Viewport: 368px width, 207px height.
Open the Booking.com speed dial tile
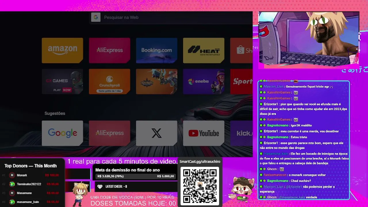157,50
